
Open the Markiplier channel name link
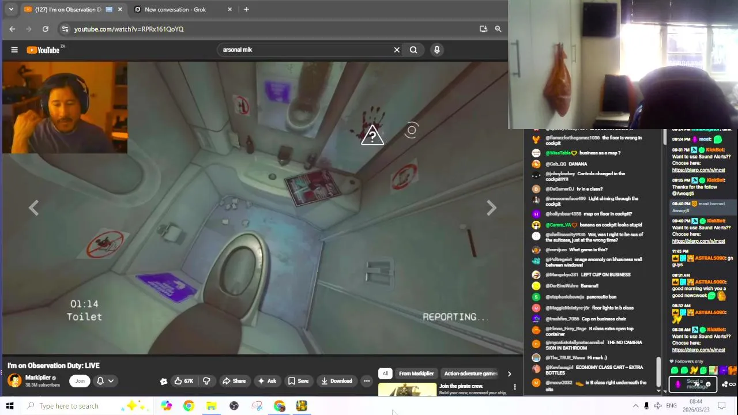click(38, 378)
